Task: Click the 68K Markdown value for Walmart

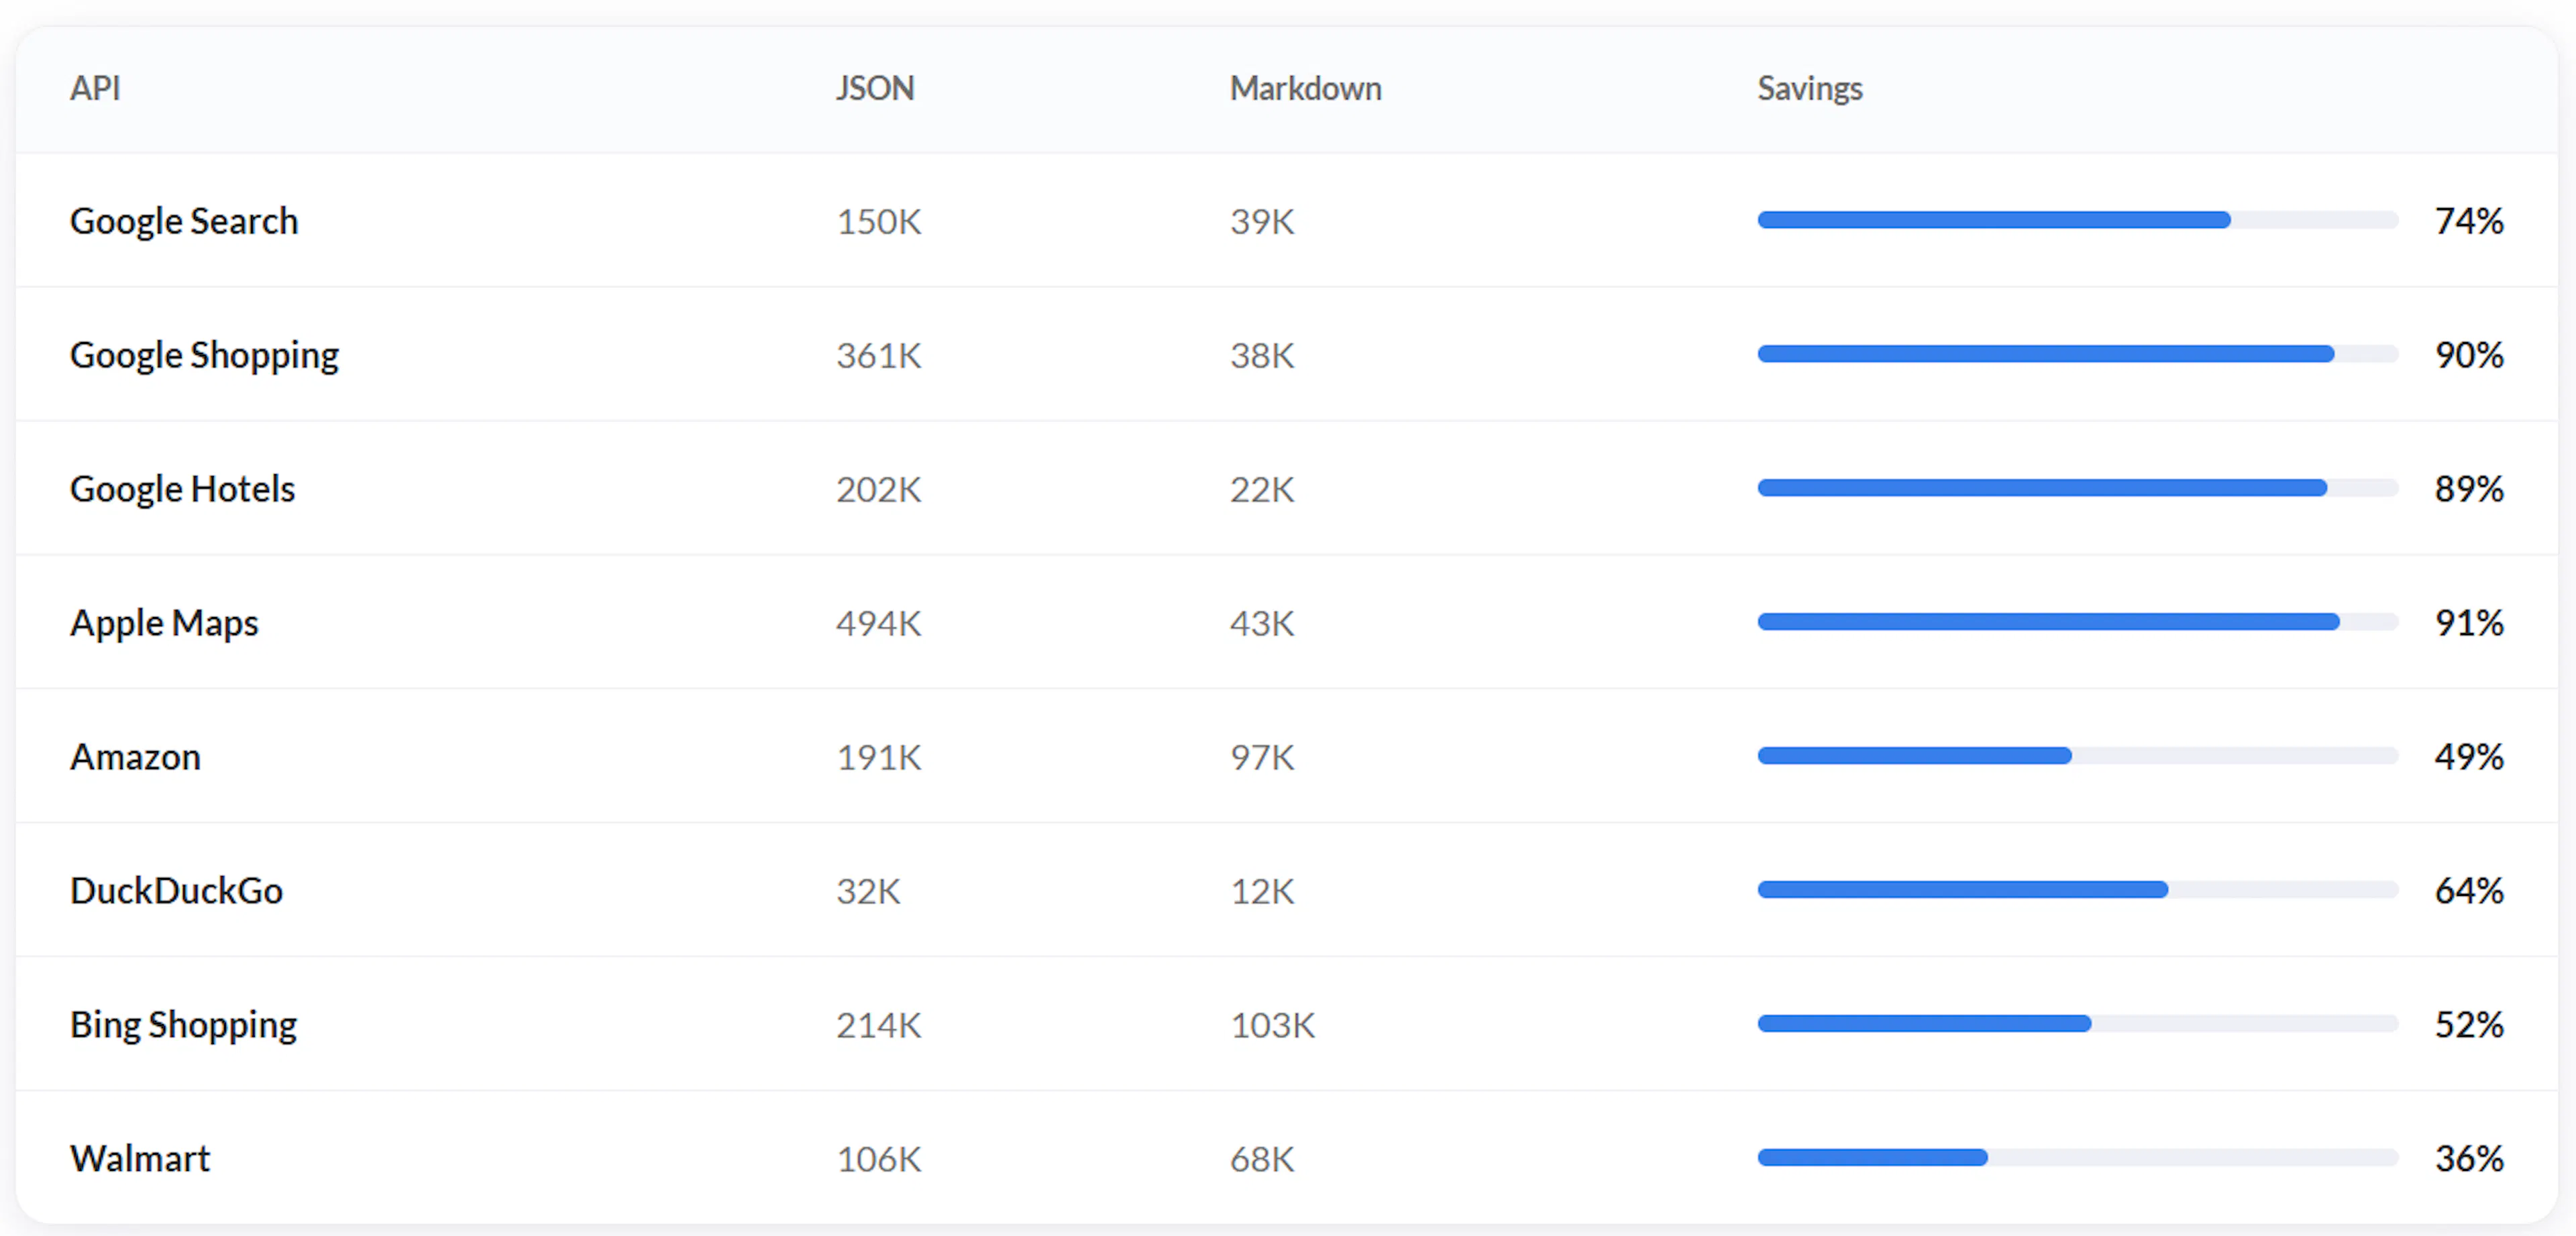Action: 1262,1159
